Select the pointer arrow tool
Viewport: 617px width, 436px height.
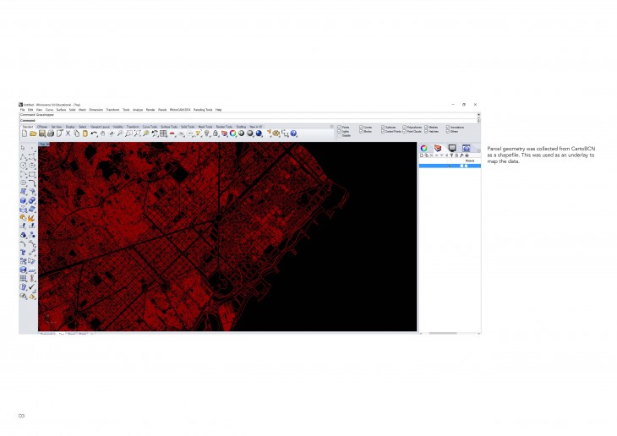pyautogui.click(x=23, y=148)
